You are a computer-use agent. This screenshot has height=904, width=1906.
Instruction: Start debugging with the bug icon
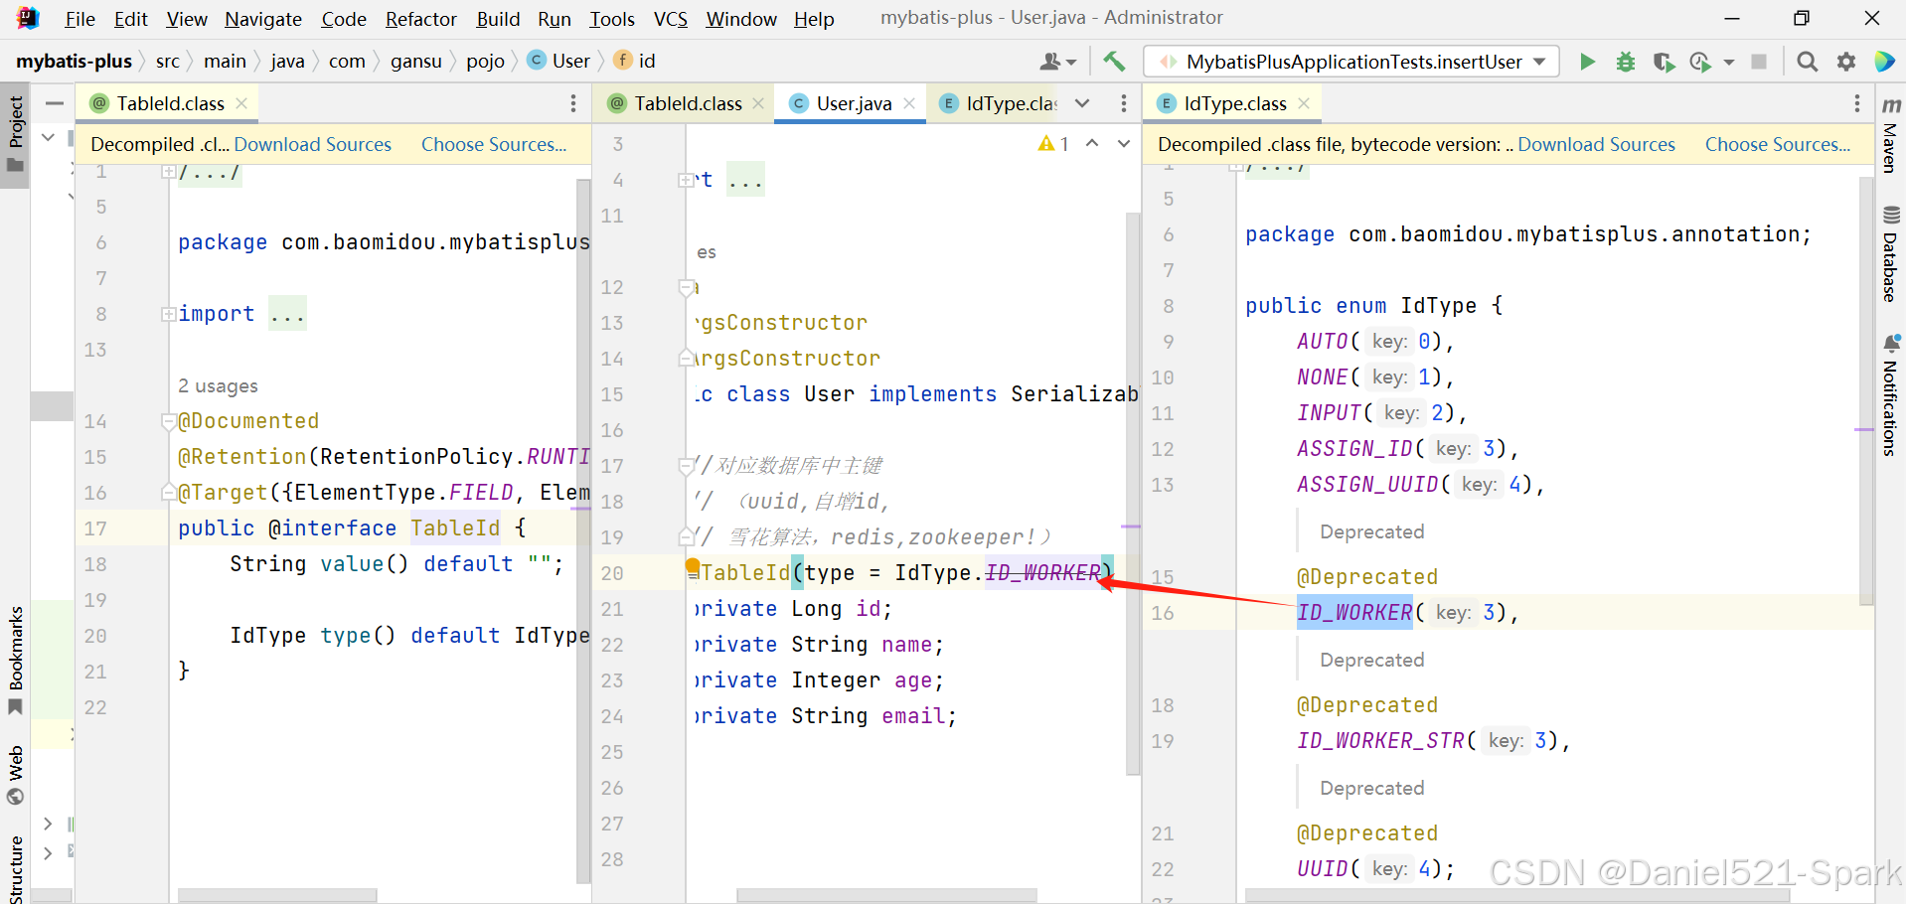click(x=1626, y=62)
